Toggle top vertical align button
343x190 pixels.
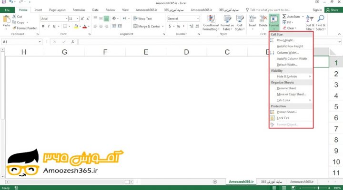(x=95, y=18)
